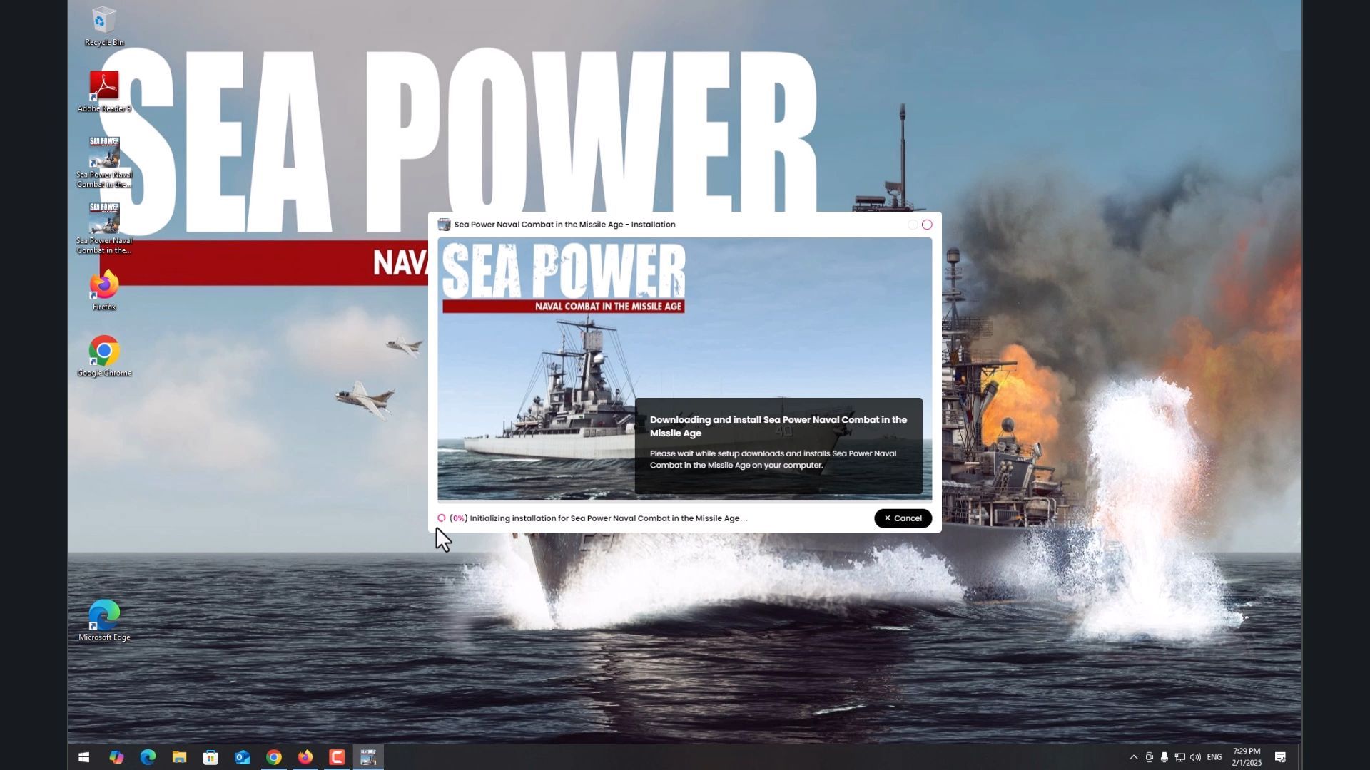
Task: Open Copilot from the taskbar
Action: click(116, 757)
